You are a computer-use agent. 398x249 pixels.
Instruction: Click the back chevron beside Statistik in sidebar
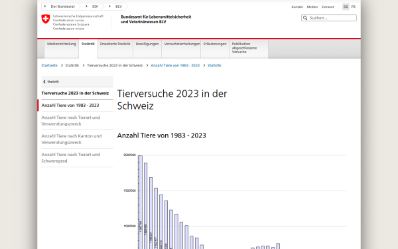coord(44,82)
